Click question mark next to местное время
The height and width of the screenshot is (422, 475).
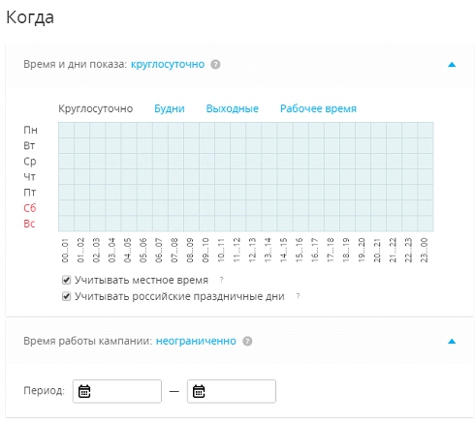point(221,280)
